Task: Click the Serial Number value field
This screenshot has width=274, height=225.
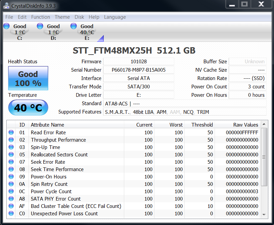Action: (x=138, y=70)
